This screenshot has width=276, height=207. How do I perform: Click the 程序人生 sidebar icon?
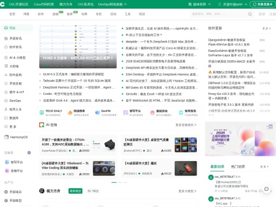tap(6, 109)
